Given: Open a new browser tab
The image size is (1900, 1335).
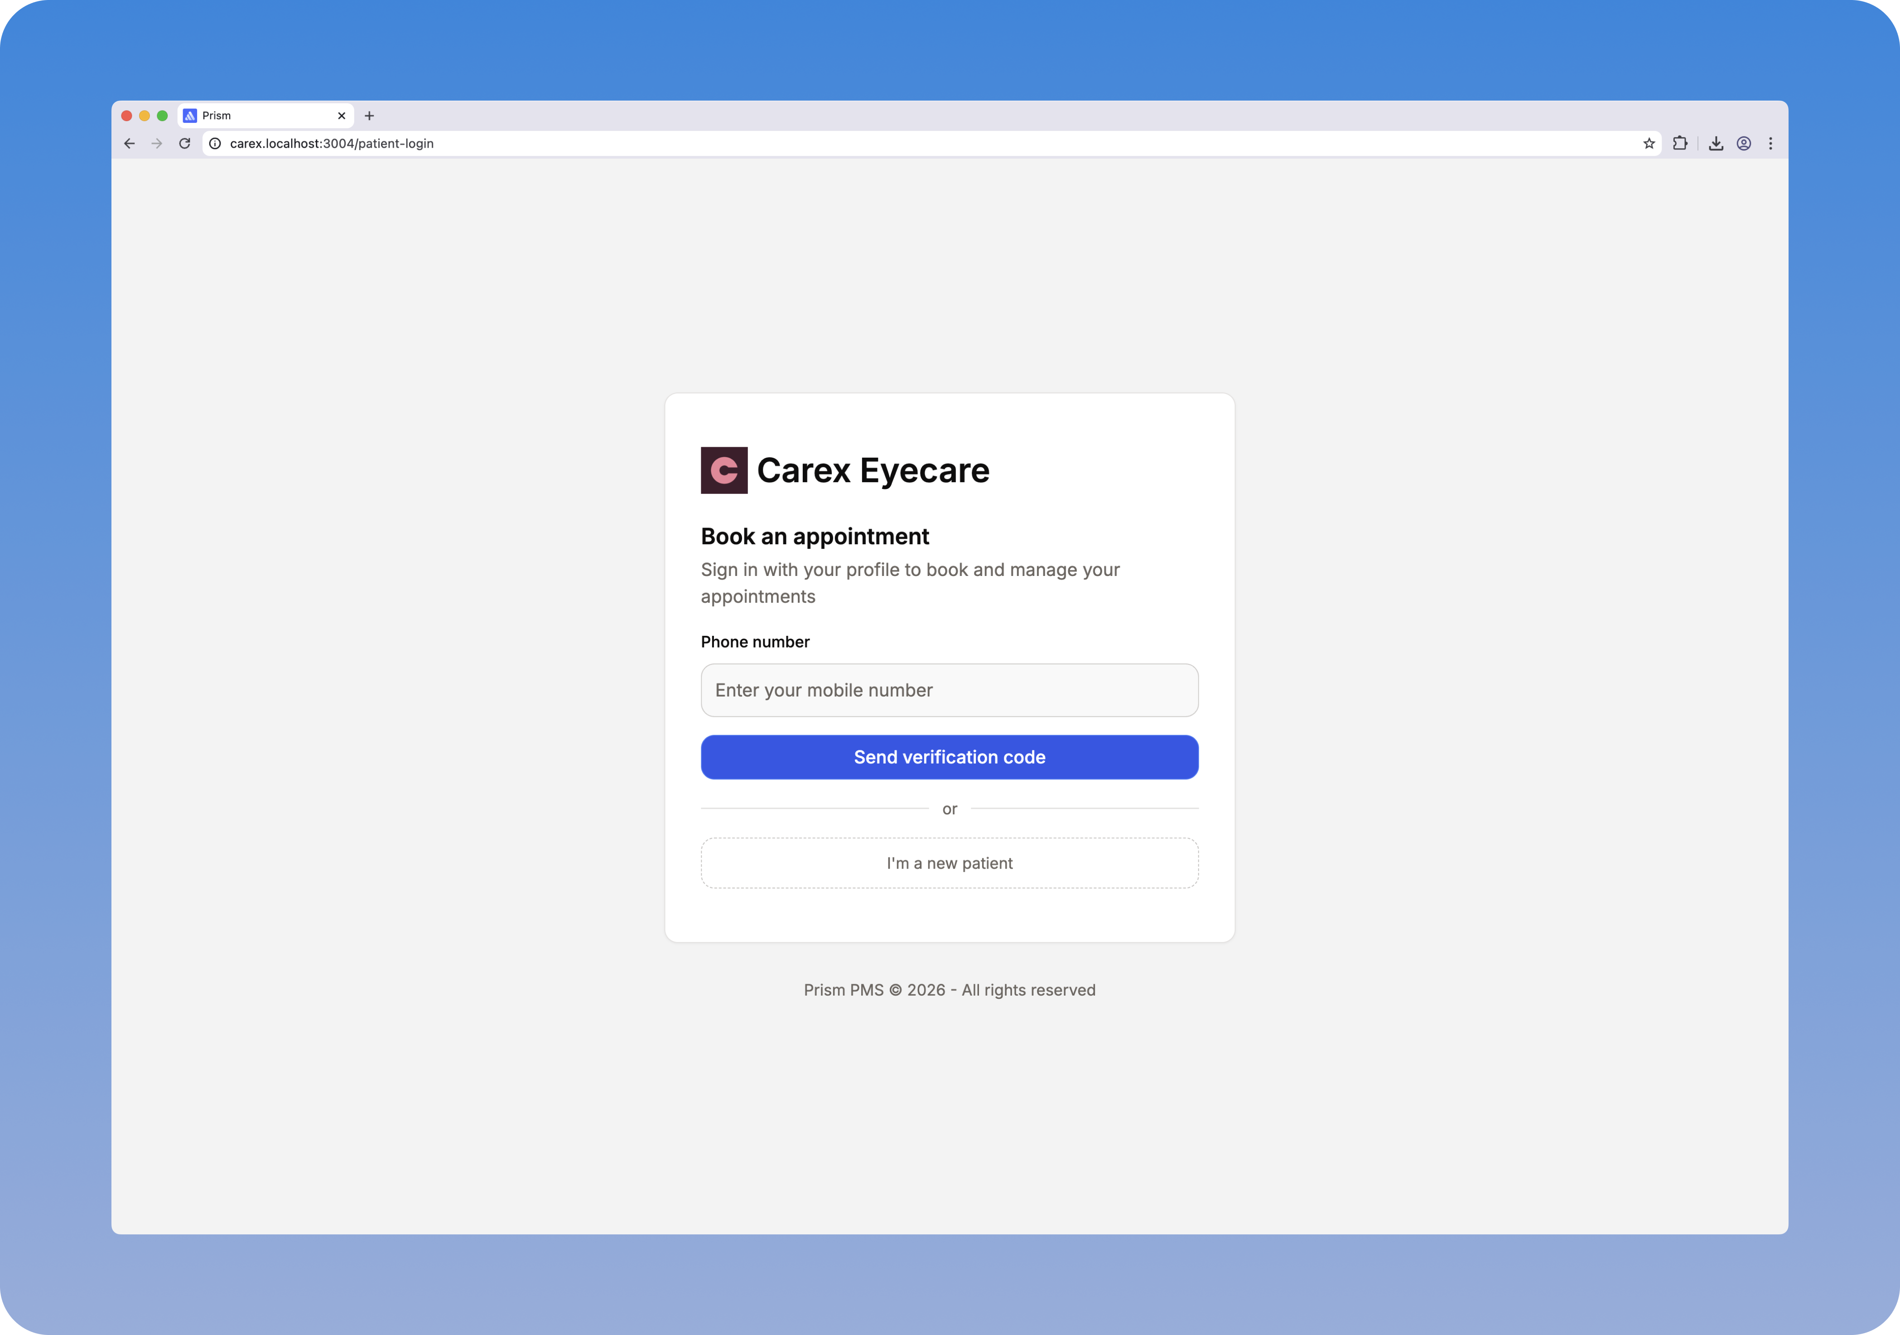Looking at the screenshot, I should coord(369,115).
